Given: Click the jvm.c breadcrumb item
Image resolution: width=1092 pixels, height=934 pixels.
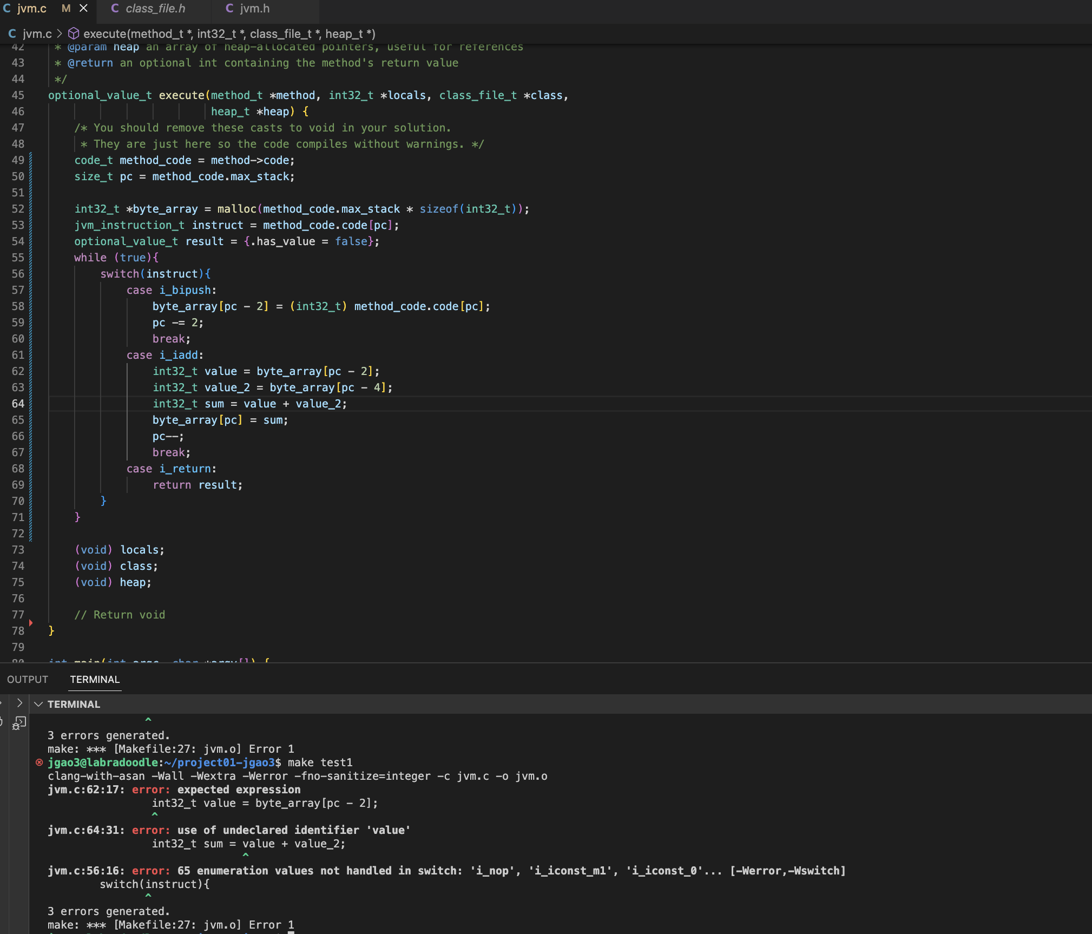Looking at the screenshot, I should 37,34.
